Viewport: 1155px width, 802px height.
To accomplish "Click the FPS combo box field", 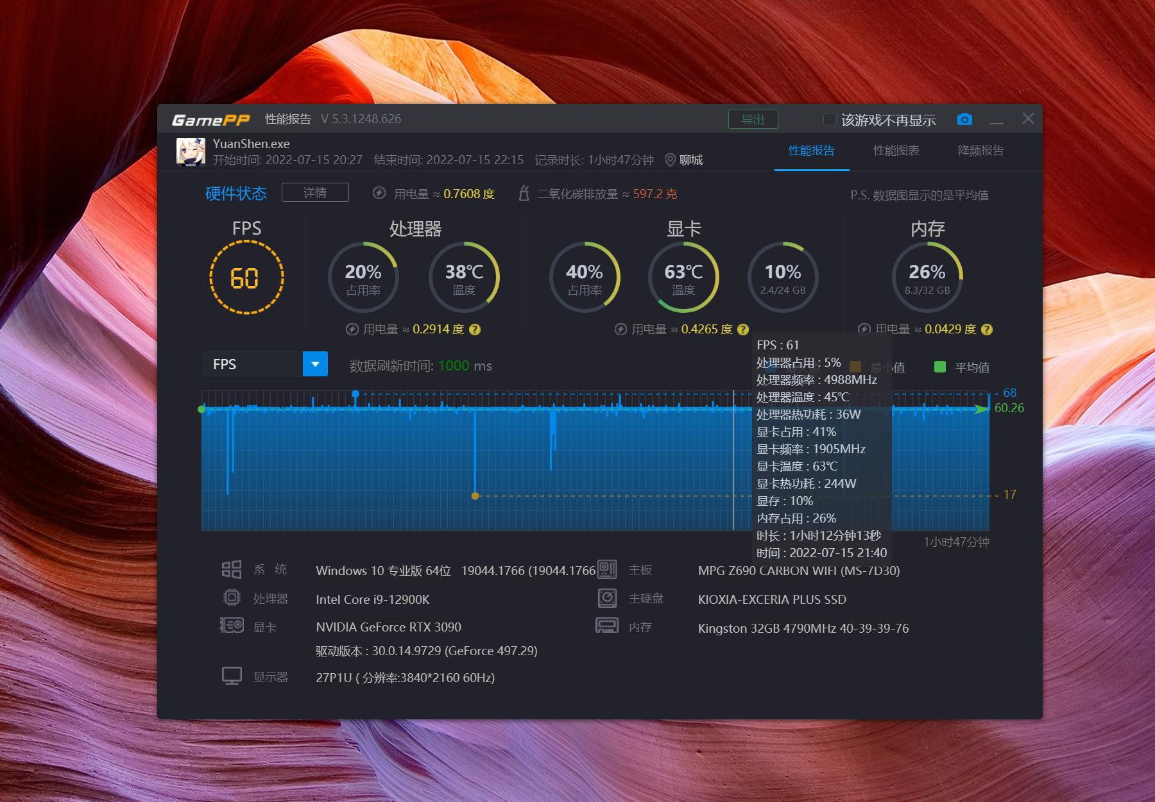I will (x=253, y=364).
